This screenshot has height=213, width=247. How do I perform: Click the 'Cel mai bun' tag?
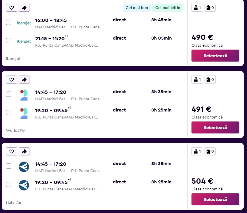(137, 8)
